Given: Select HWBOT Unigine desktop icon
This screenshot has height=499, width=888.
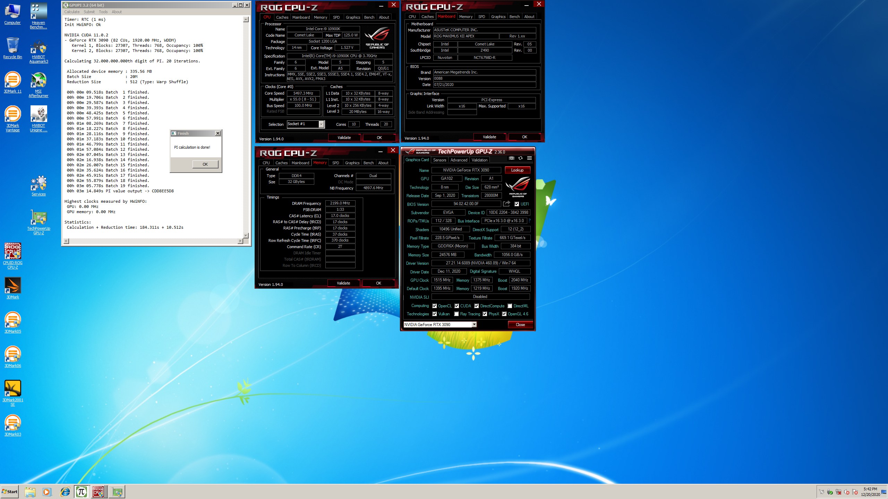Looking at the screenshot, I should coord(39,119).
